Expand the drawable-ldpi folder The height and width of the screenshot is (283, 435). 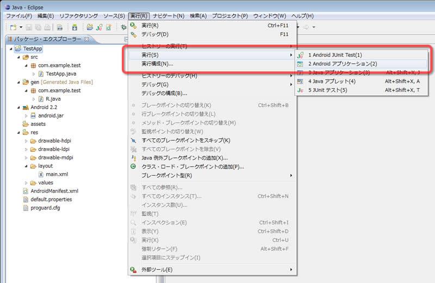point(26,150)
